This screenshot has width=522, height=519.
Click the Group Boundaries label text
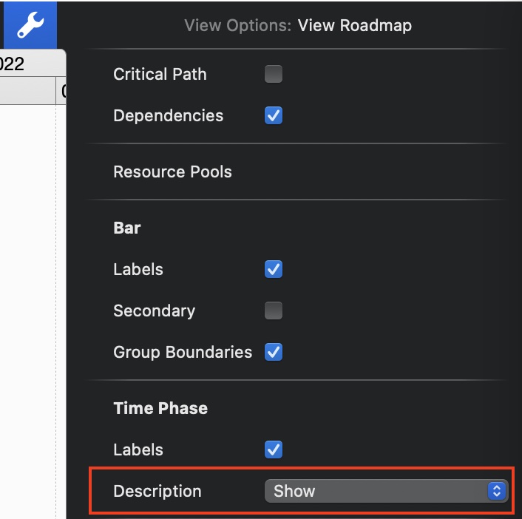[x=183, y=352]
